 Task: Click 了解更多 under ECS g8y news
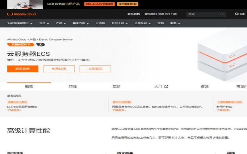(x=14, y=110)
